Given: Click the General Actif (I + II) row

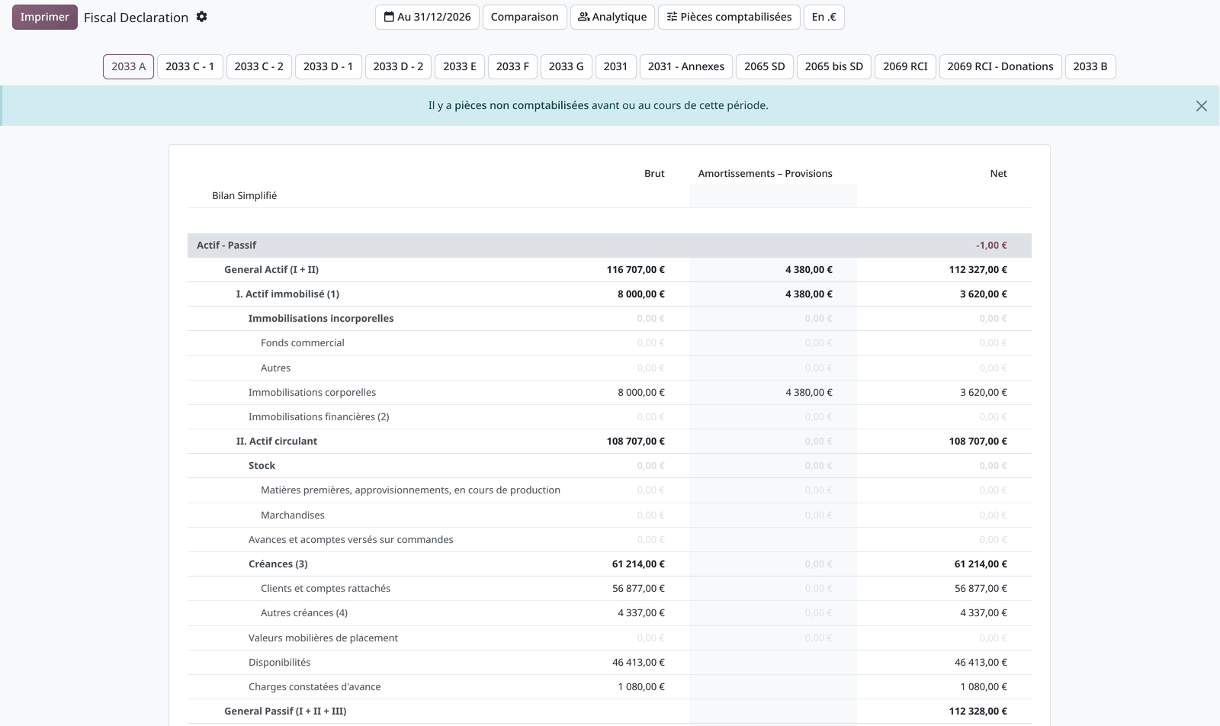Looking at the screenshot, I should pyautogui.click(x=609, y=269).
